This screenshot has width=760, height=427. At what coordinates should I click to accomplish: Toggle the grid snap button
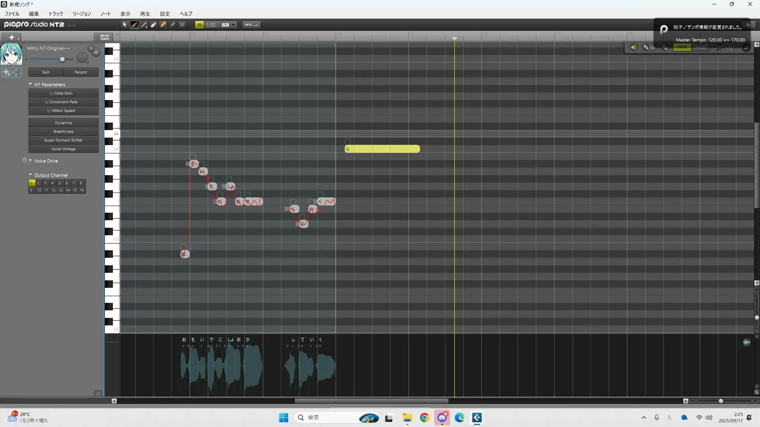tap(199, 25)
